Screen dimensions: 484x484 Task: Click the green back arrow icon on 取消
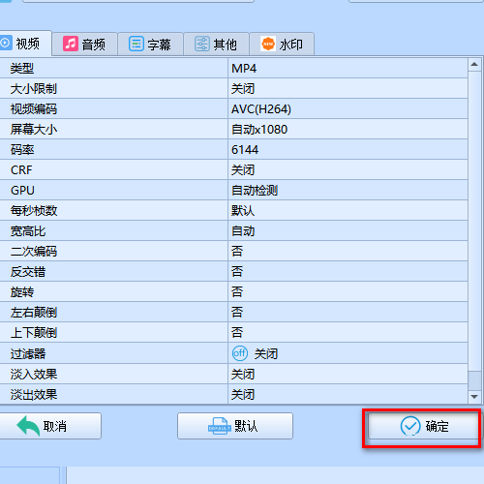coord(28,426)
